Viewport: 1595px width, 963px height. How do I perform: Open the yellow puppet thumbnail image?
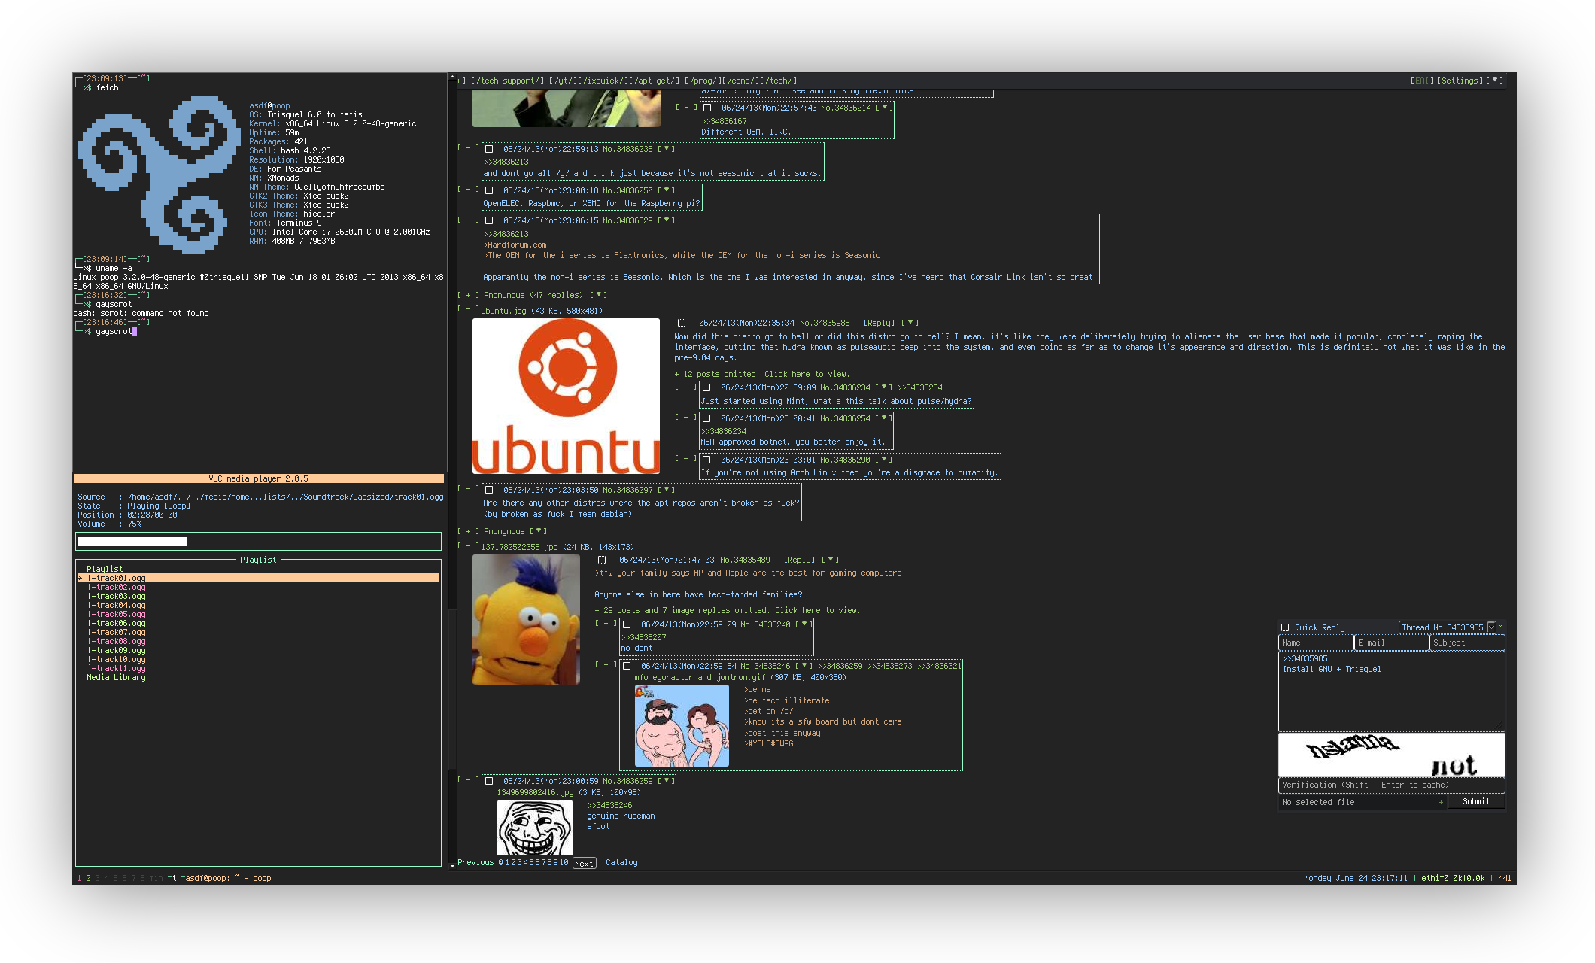tap(526, 619)
